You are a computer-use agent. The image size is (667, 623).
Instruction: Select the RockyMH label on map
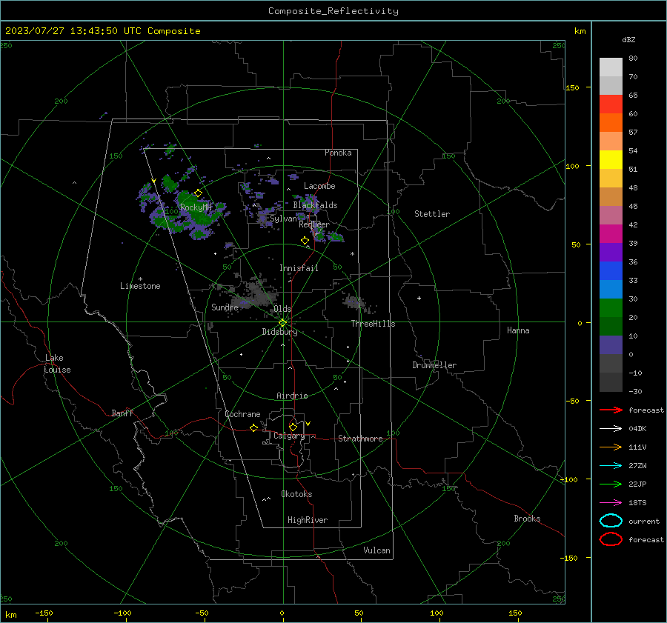196,207
